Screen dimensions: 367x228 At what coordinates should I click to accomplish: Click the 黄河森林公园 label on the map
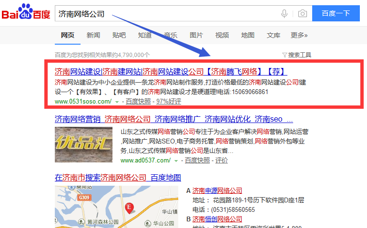103,222
